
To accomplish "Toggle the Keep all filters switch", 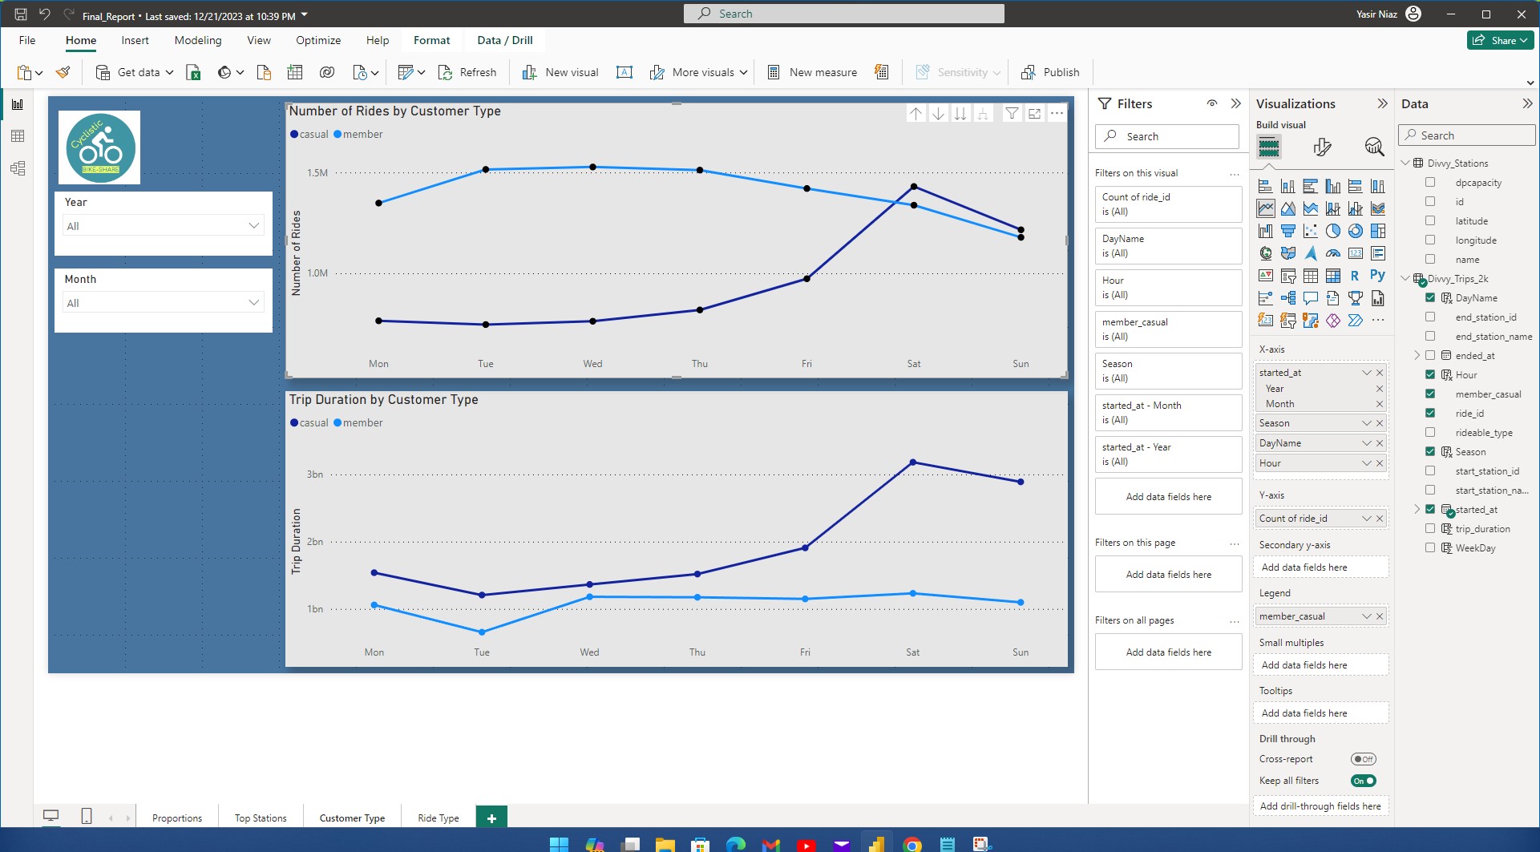I will [x=1364, y=781].
